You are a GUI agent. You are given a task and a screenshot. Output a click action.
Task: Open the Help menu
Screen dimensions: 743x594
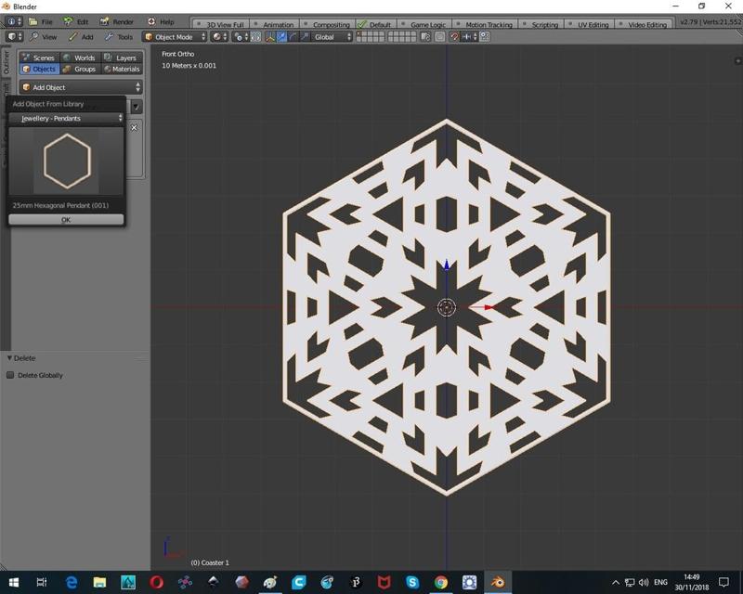tap(161, 21)
